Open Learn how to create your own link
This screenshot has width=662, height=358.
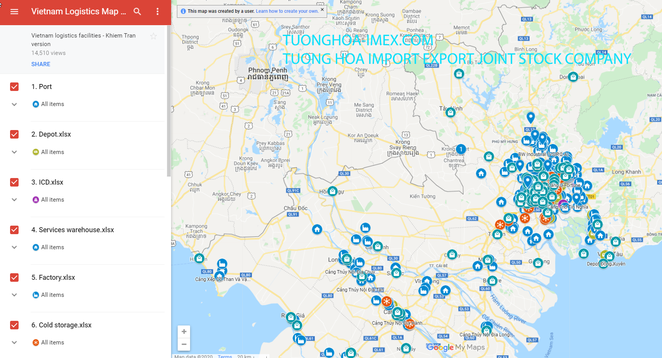pyautogui.click(x=287, y=11)
